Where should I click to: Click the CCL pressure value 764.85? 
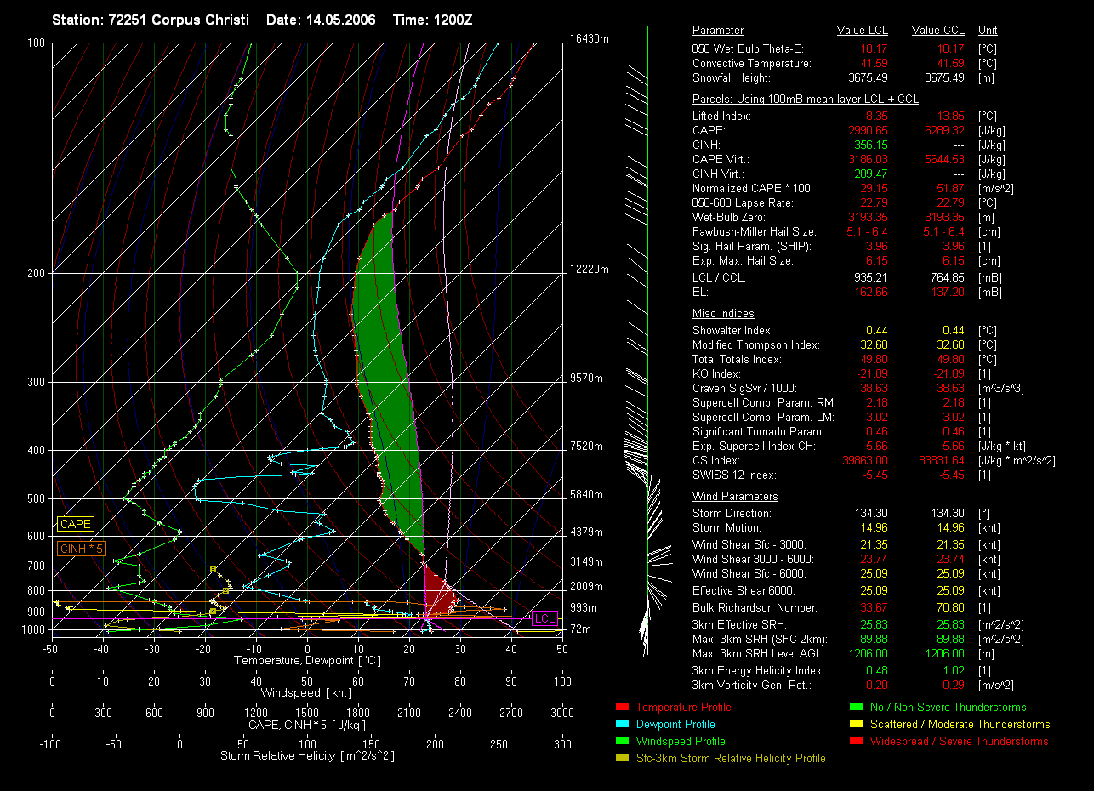click(947, 277)
